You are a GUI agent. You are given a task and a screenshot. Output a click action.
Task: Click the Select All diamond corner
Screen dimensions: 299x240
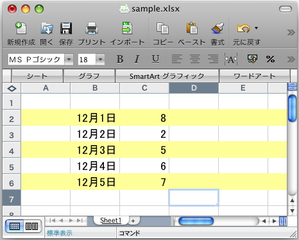[x=12, y=89]
